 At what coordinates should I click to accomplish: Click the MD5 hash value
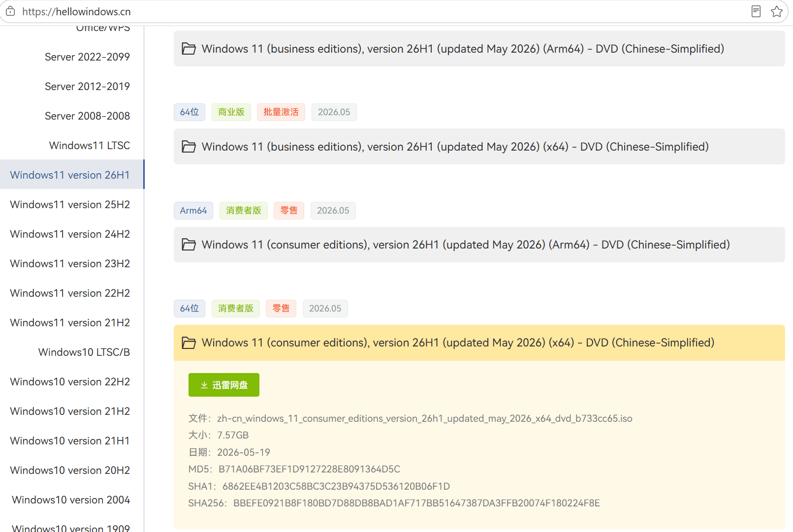coord(309,469)
